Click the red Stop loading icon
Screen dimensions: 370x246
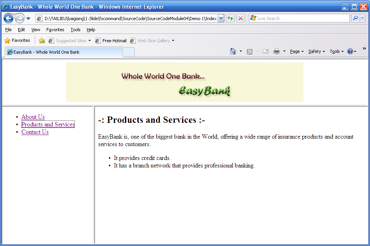point(240,18)
